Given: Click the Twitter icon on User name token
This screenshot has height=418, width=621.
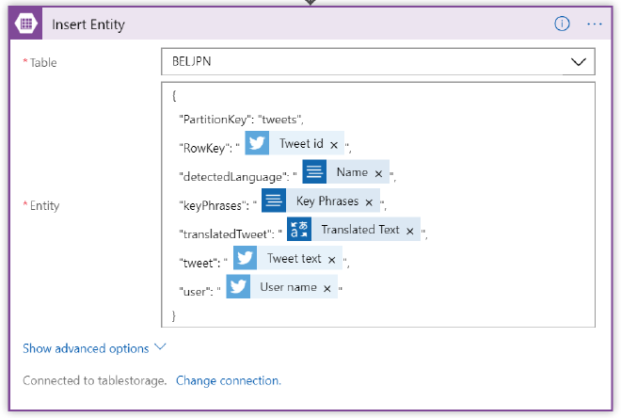Looking at the screenshot, I should pos(239,287).
